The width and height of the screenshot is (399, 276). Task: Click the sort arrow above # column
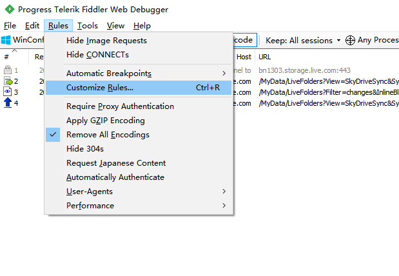click(x=15, y=50)
